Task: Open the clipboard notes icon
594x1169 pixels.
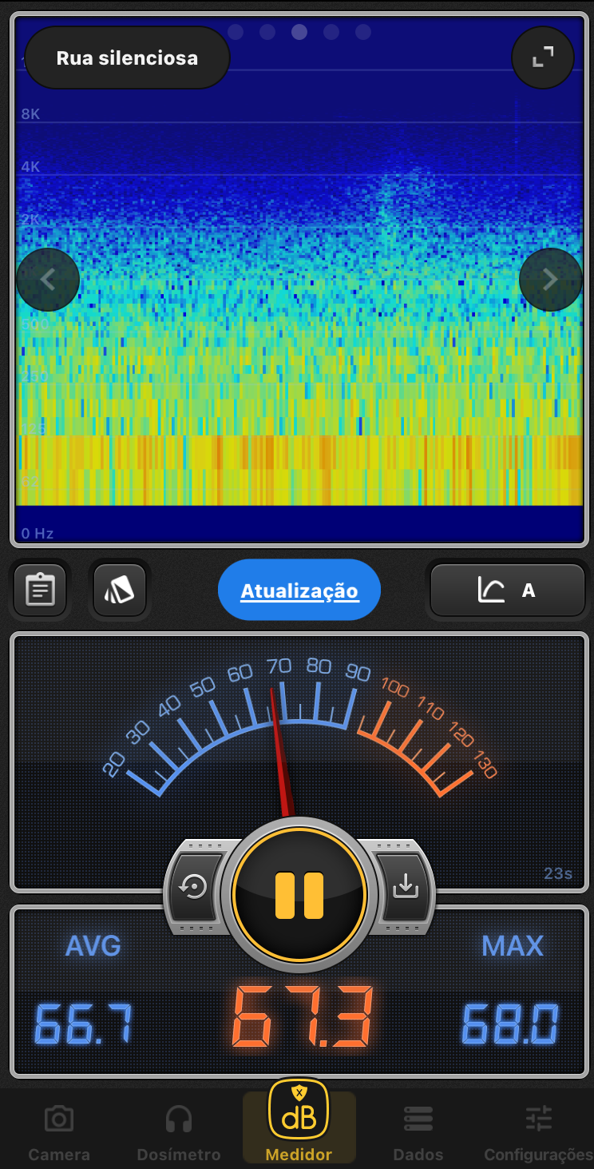Action: (40, 590)
